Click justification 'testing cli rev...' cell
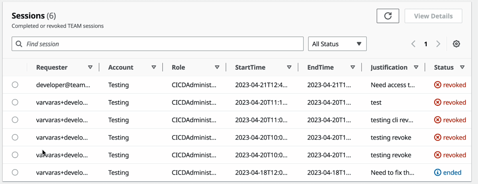Image resolution: width=478 pixels, height=184 pixels. (392, 120)
